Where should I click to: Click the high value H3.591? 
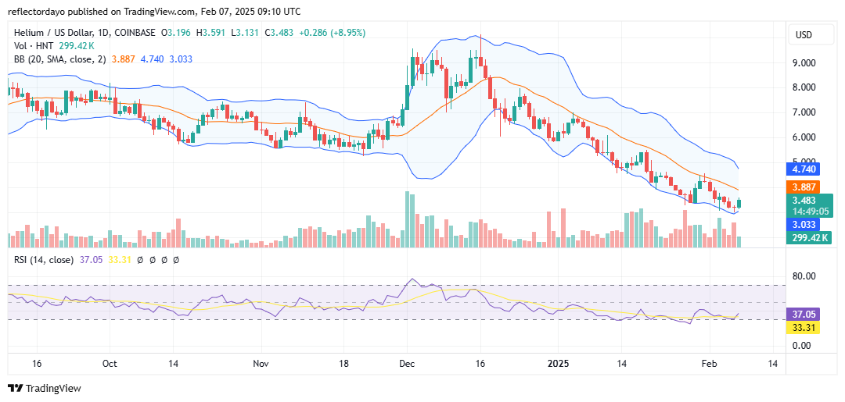pos(212,33)
